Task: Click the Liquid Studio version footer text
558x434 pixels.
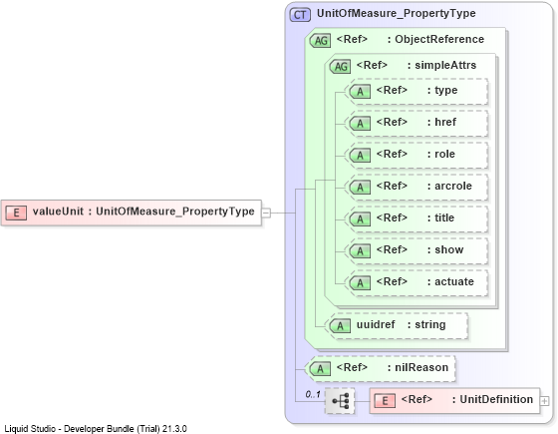Action: click(x=96, y=429)
